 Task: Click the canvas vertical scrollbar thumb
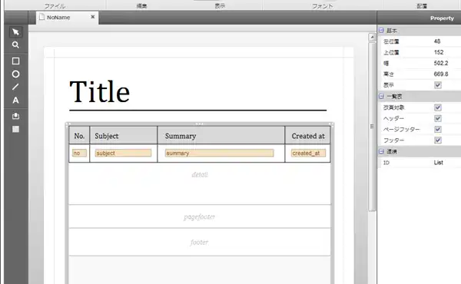tap(372, 127)
